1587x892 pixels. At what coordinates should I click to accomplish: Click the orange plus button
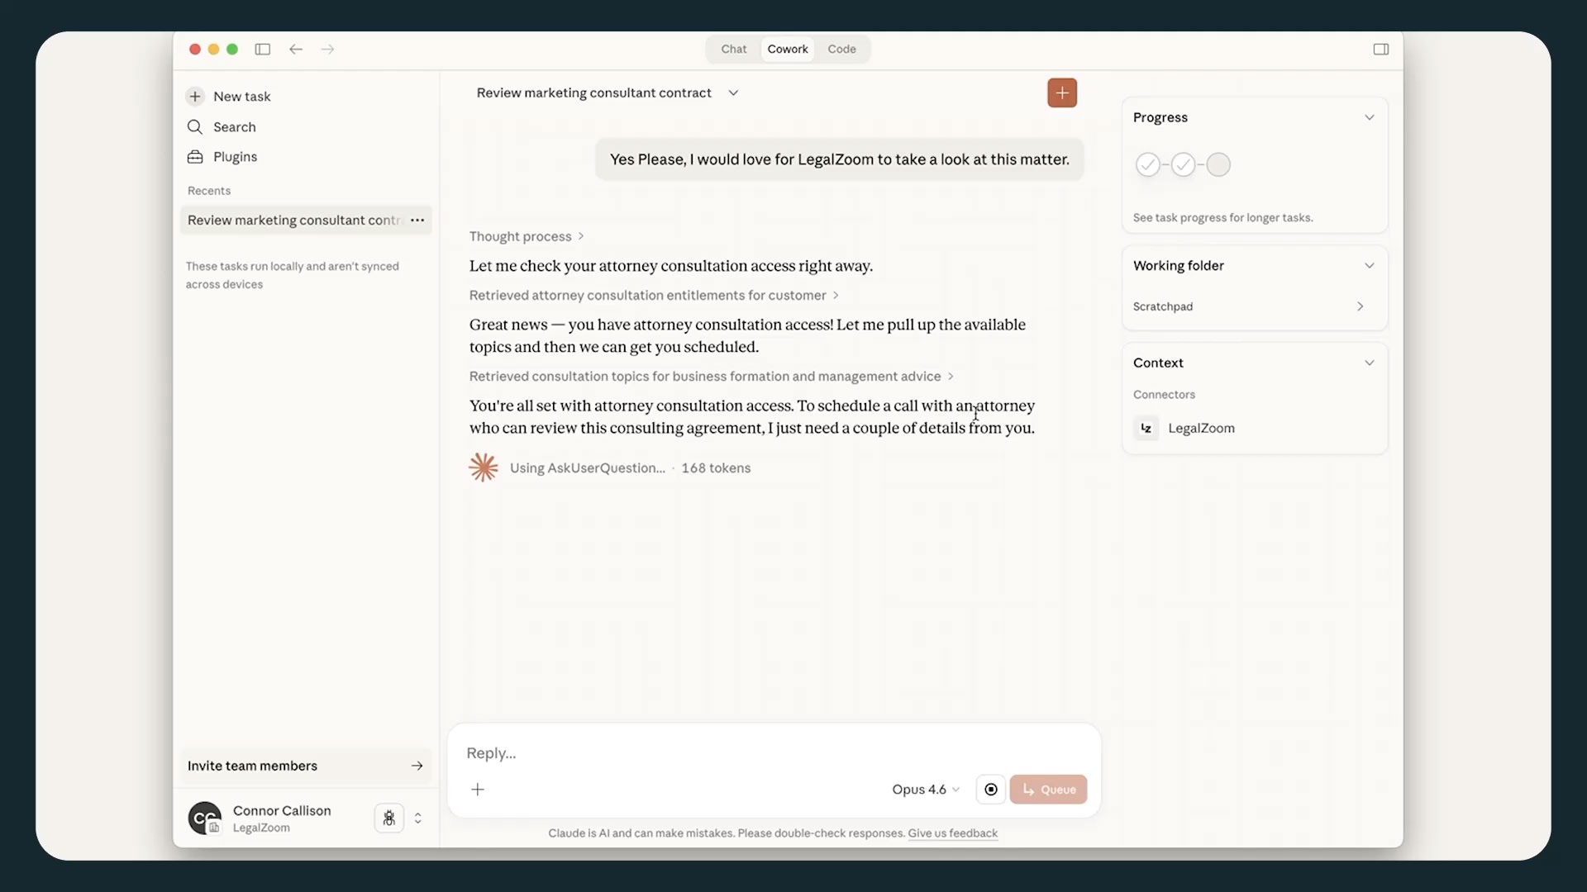(1061, 93)
